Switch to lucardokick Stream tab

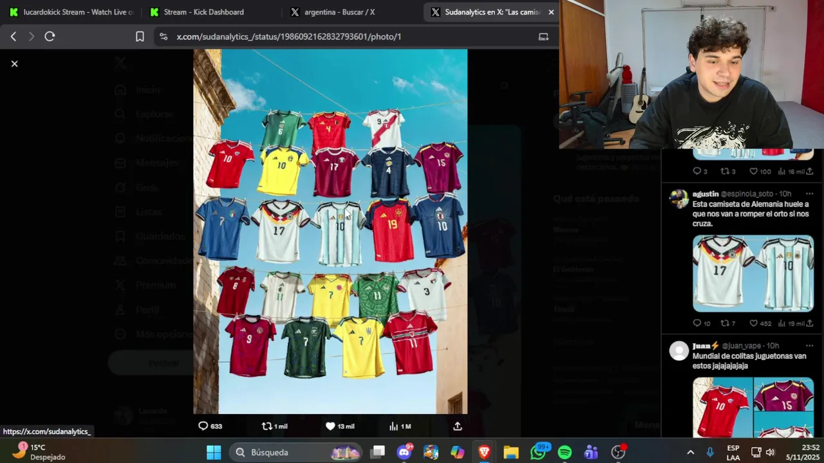72,12
